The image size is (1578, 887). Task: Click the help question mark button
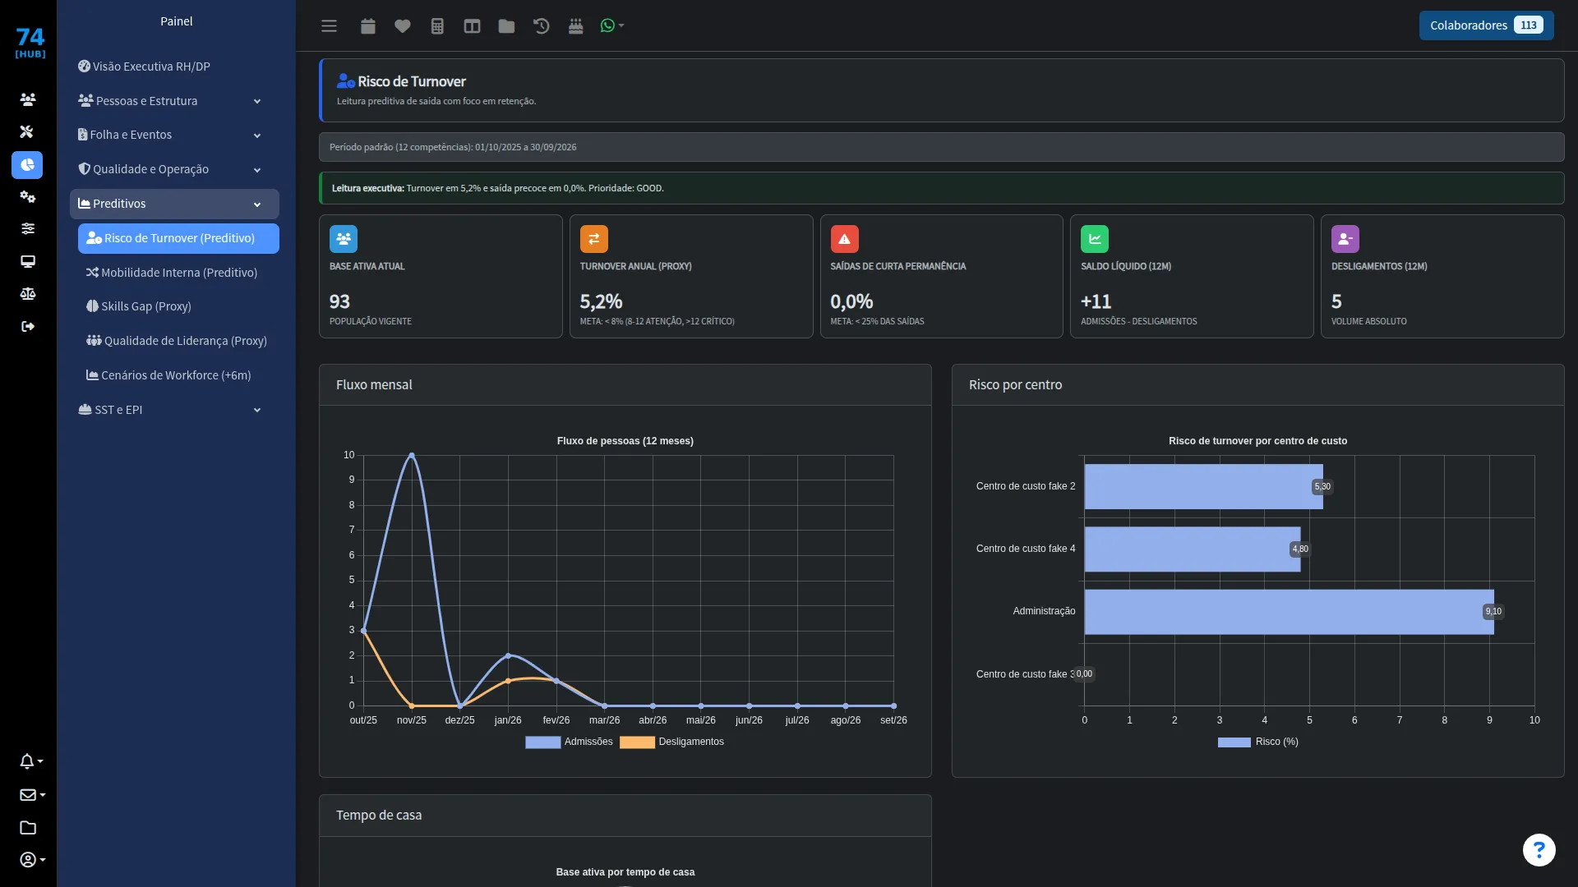(1539, 850)
